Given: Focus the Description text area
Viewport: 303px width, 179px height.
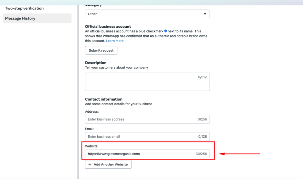Looking at the screenshot, I should 147,82.
